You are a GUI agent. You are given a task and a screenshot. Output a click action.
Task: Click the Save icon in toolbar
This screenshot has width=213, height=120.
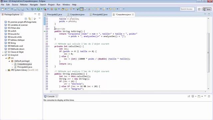(x=15, y=9)
